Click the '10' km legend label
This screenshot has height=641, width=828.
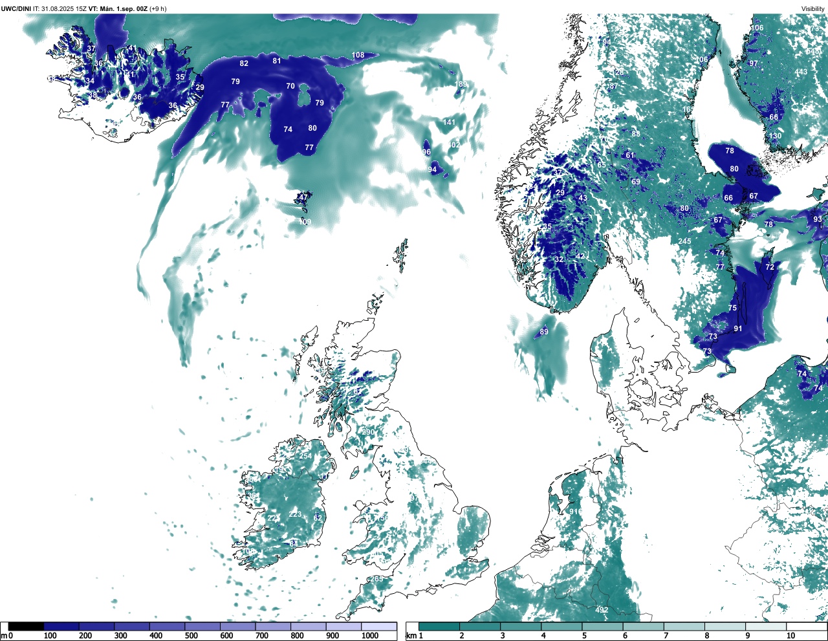click(x=790, y=636)
